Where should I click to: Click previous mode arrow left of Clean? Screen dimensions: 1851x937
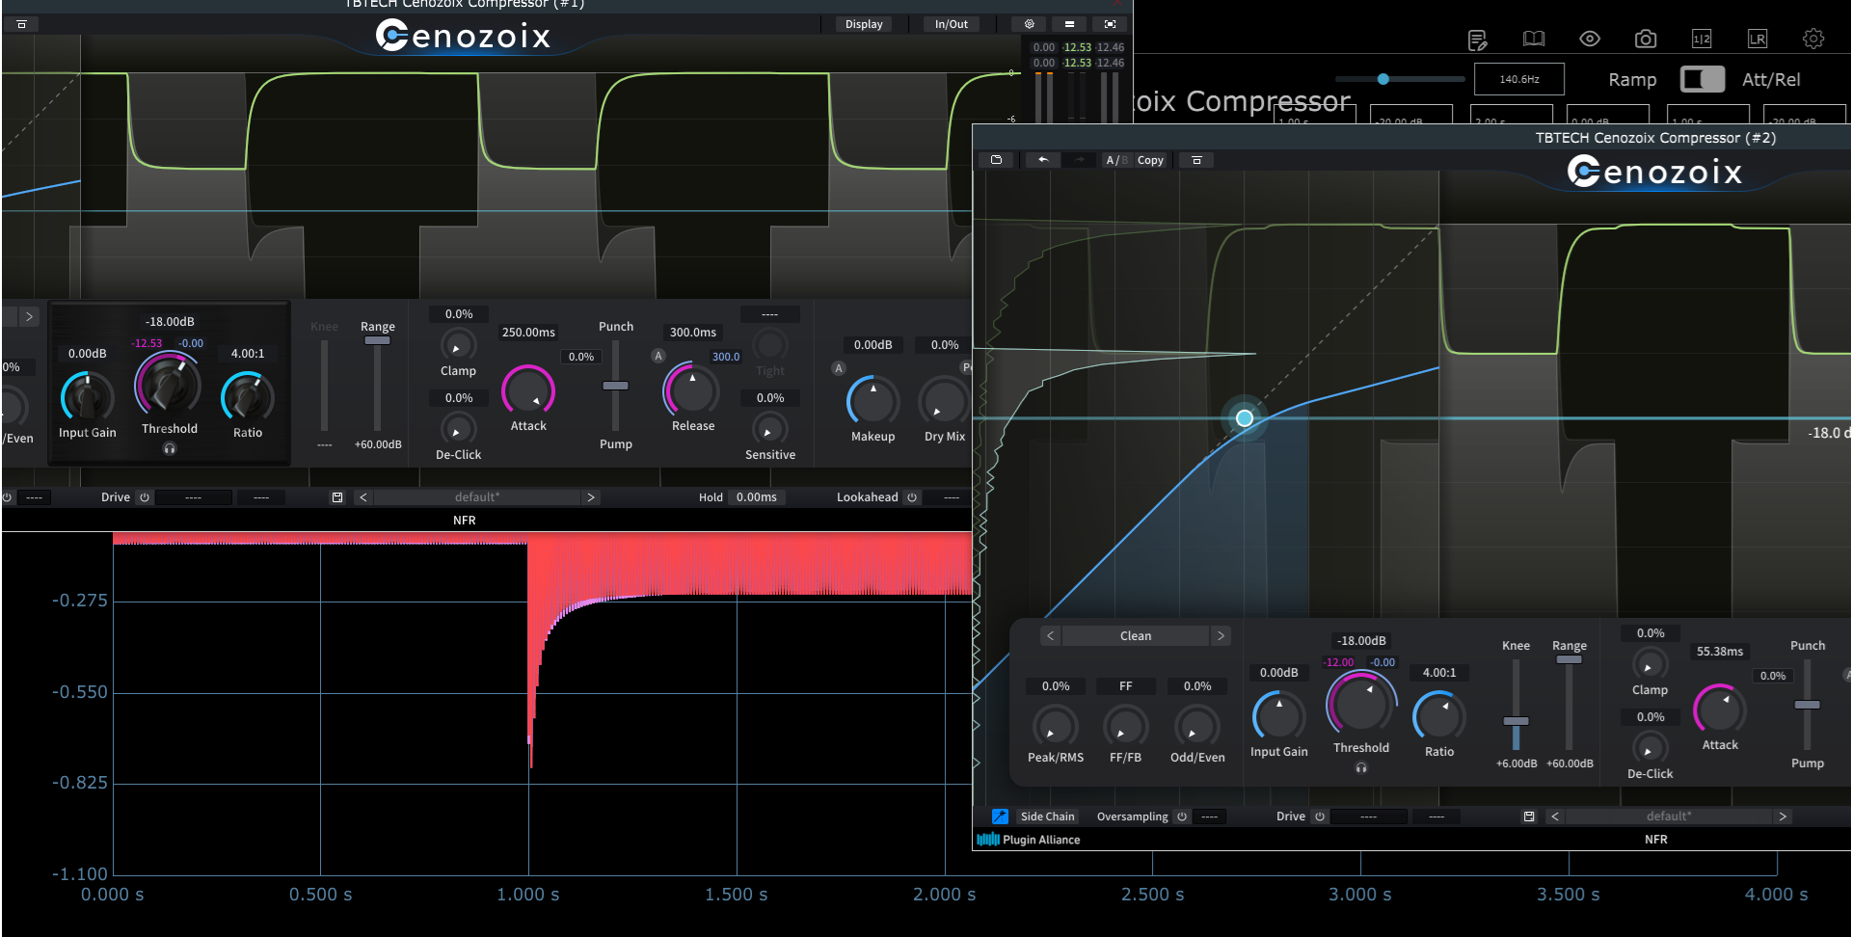tap(1051, 636)
